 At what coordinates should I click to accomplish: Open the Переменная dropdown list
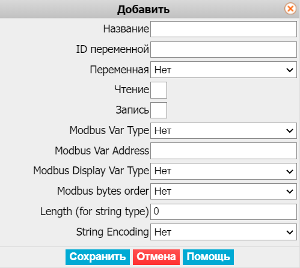[x=224, y=70]
